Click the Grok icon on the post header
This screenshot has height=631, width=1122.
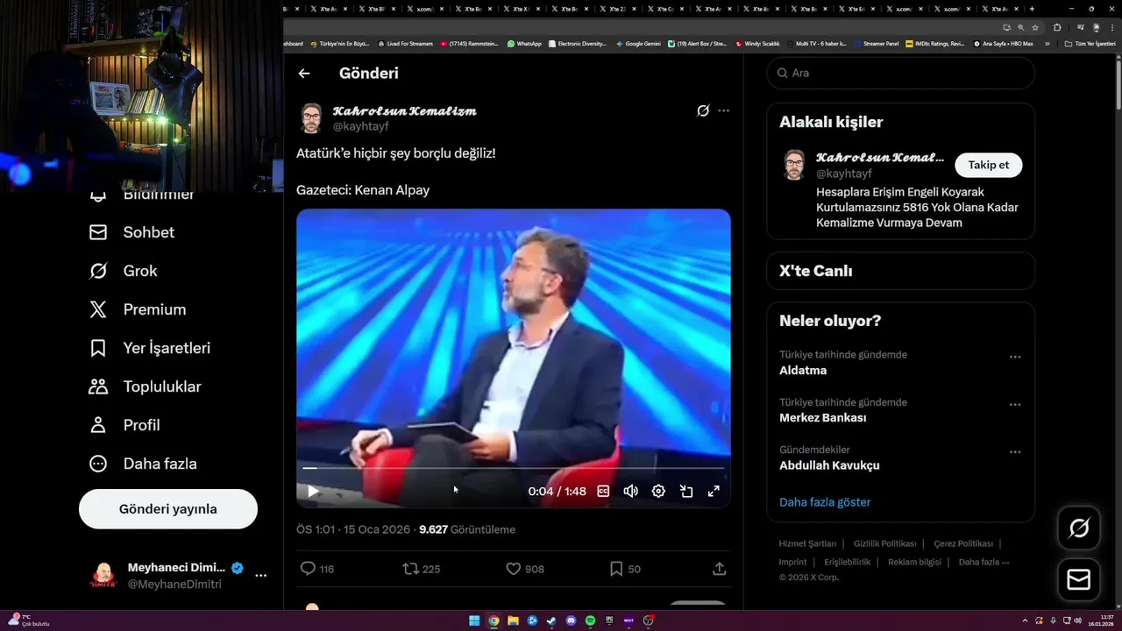703,110
